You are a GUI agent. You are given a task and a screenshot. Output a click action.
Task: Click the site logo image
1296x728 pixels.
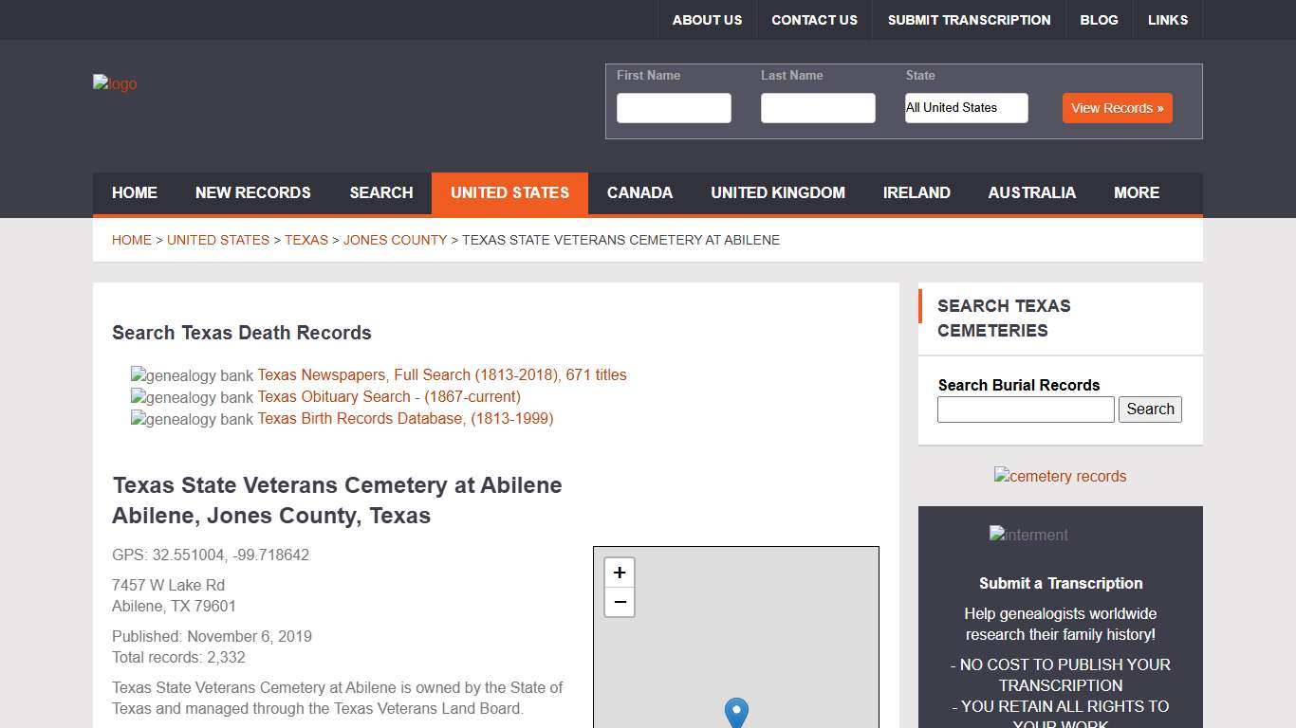[x=114, y=83]
